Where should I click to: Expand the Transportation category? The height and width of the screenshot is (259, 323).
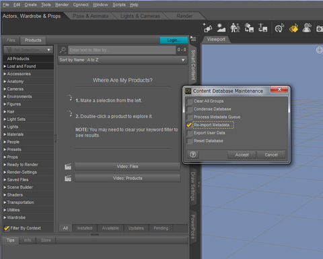point(5,203)
